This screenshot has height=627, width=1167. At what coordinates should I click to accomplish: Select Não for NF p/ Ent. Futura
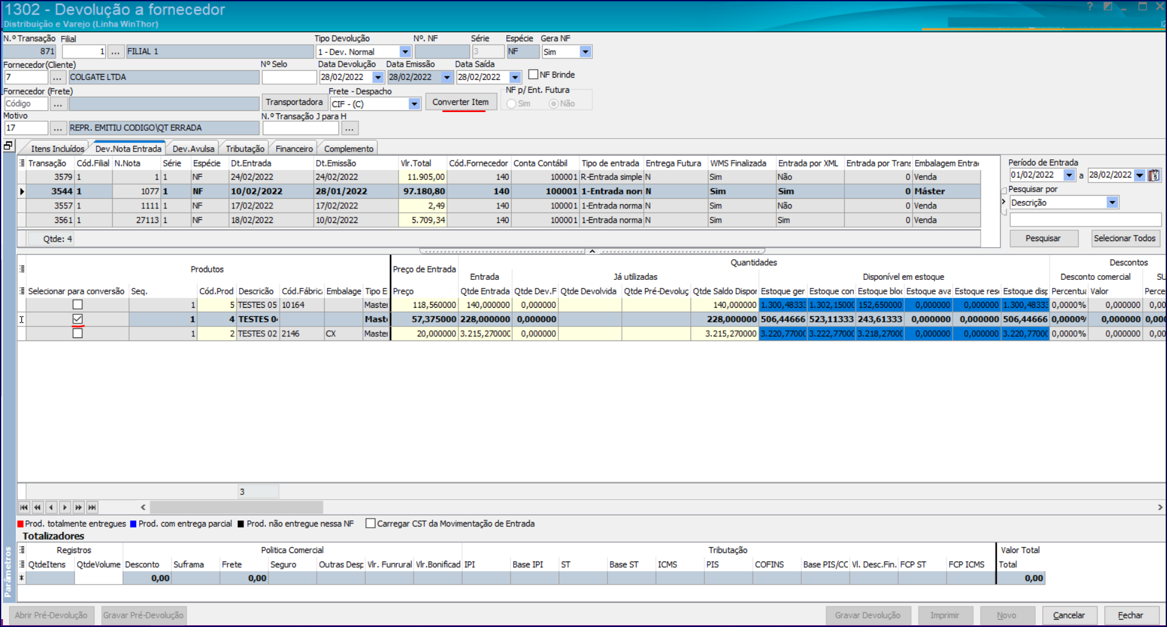554,104
